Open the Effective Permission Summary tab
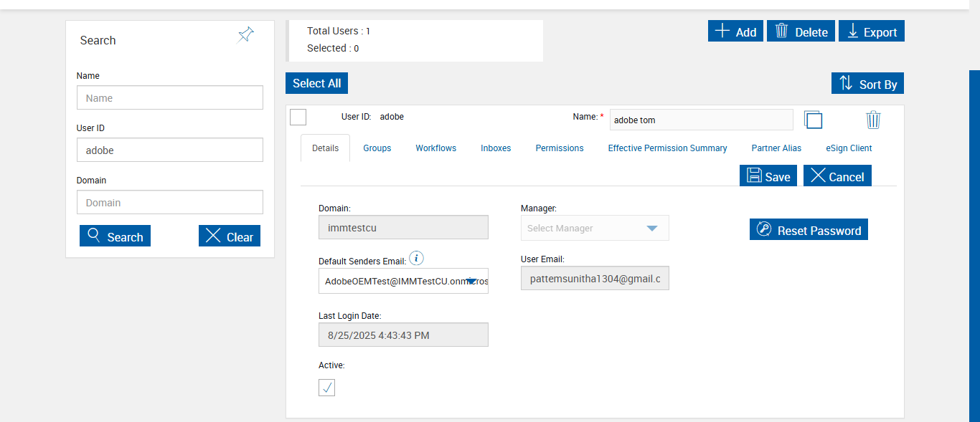The width and height of the screenshot is (980, 422). coord(667,148)
